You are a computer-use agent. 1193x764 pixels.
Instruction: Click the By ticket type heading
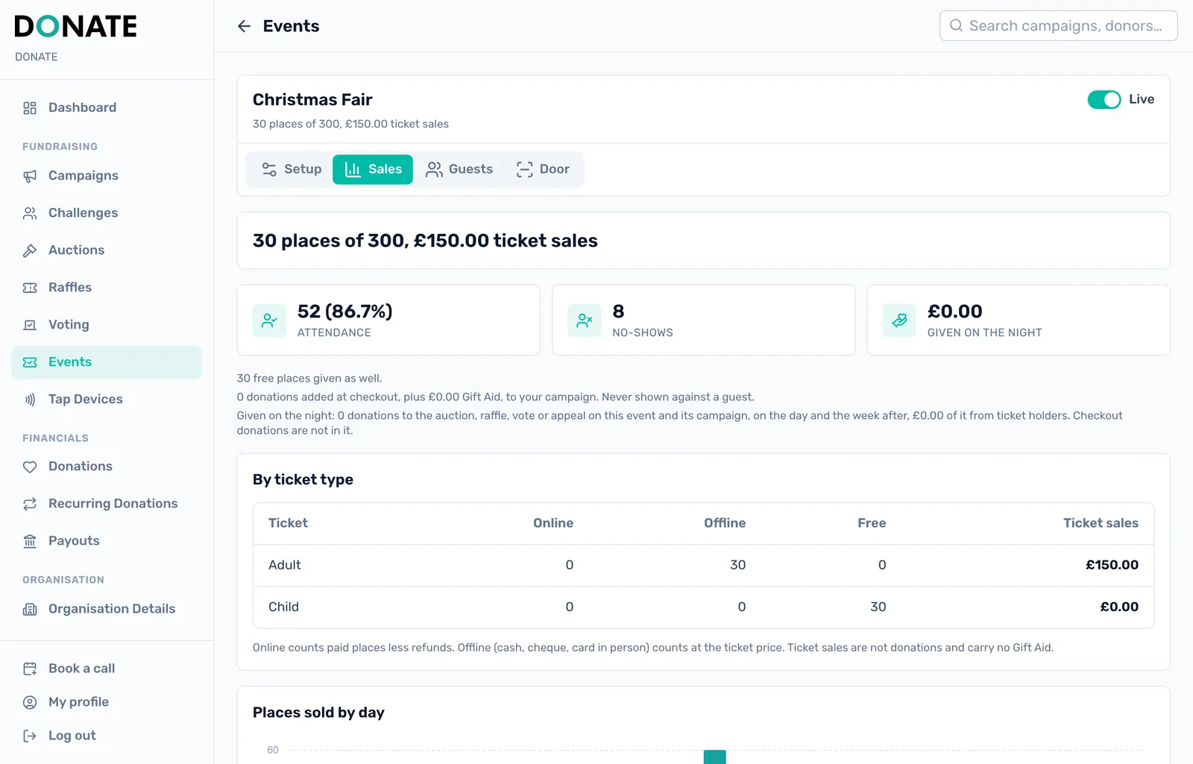tap(303, 480)
